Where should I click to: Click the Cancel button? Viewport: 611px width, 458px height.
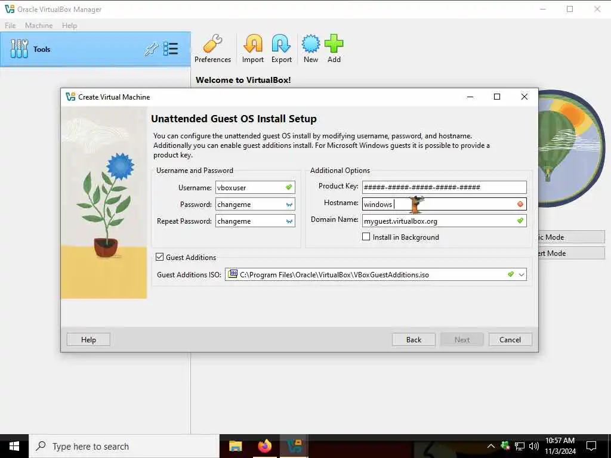tap(510, 339)
